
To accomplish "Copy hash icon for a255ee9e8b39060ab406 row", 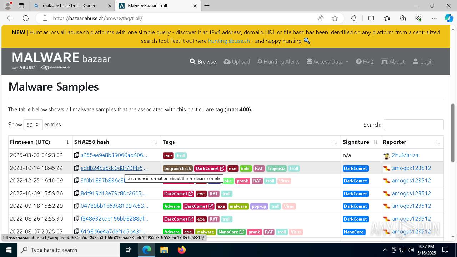I will pos(77,155).
